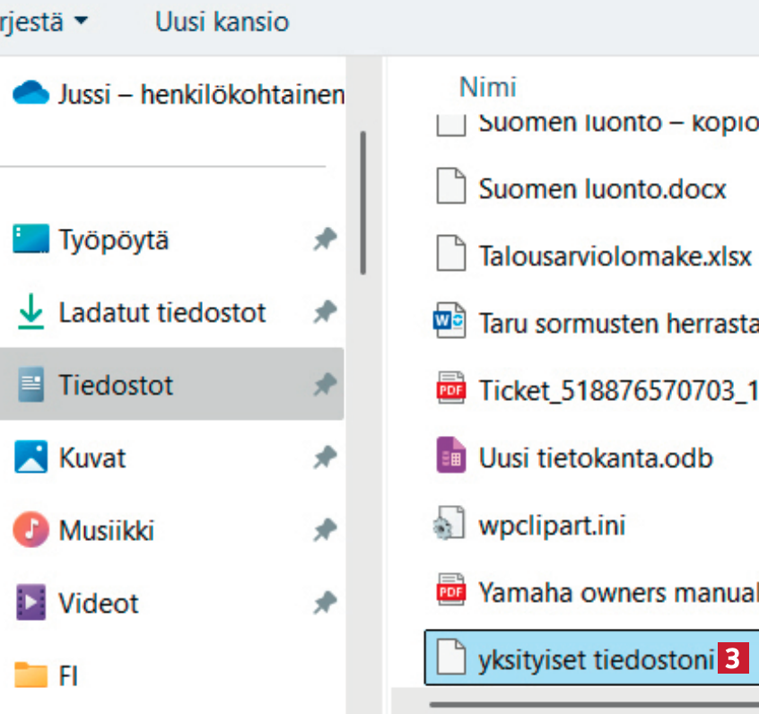Select the Tiedostot folder in sidebar
The height and width of the screenshot is (714, 759).
tap(116, 386)
